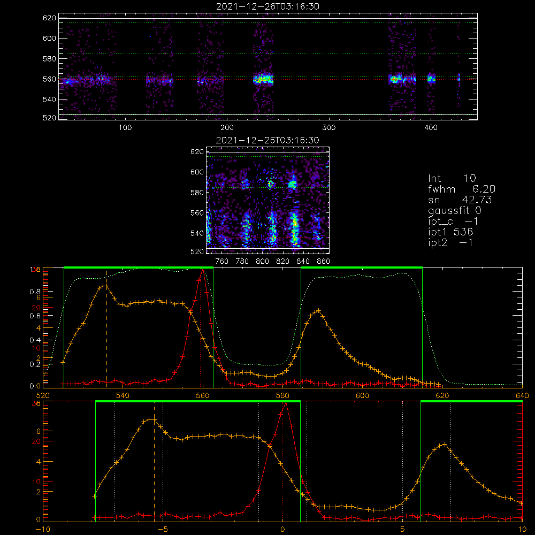535x535 pixels.
Task: Select the 'ipt2 -1' parameter line
Action: click(x=450, y=243)
